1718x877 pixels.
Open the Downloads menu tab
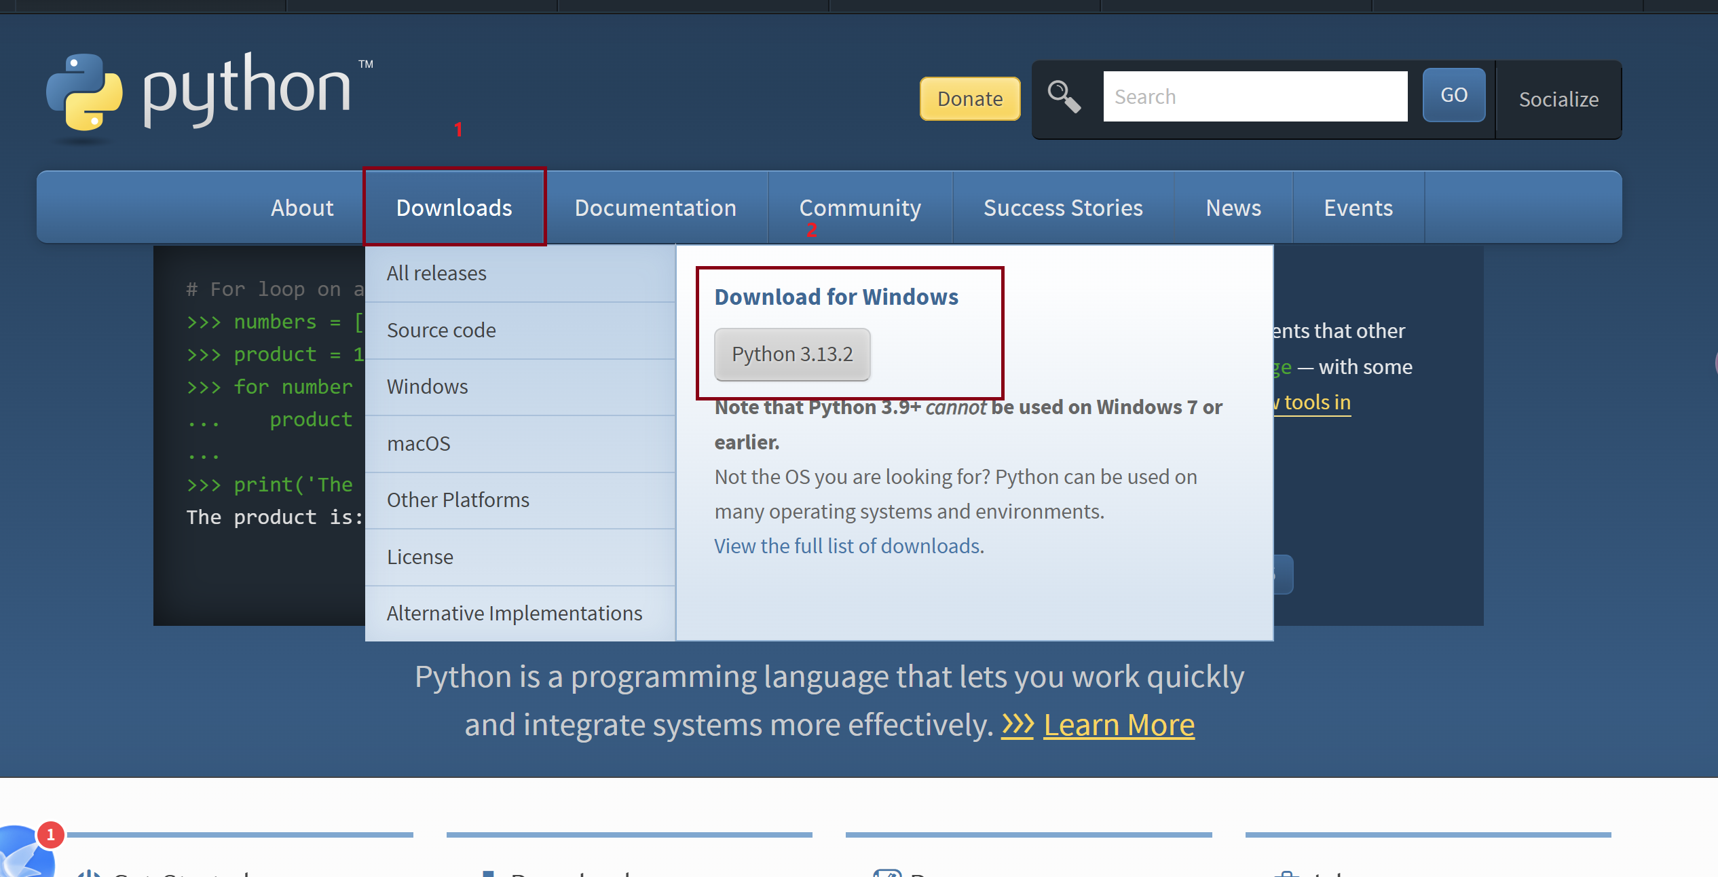[454, 207]
